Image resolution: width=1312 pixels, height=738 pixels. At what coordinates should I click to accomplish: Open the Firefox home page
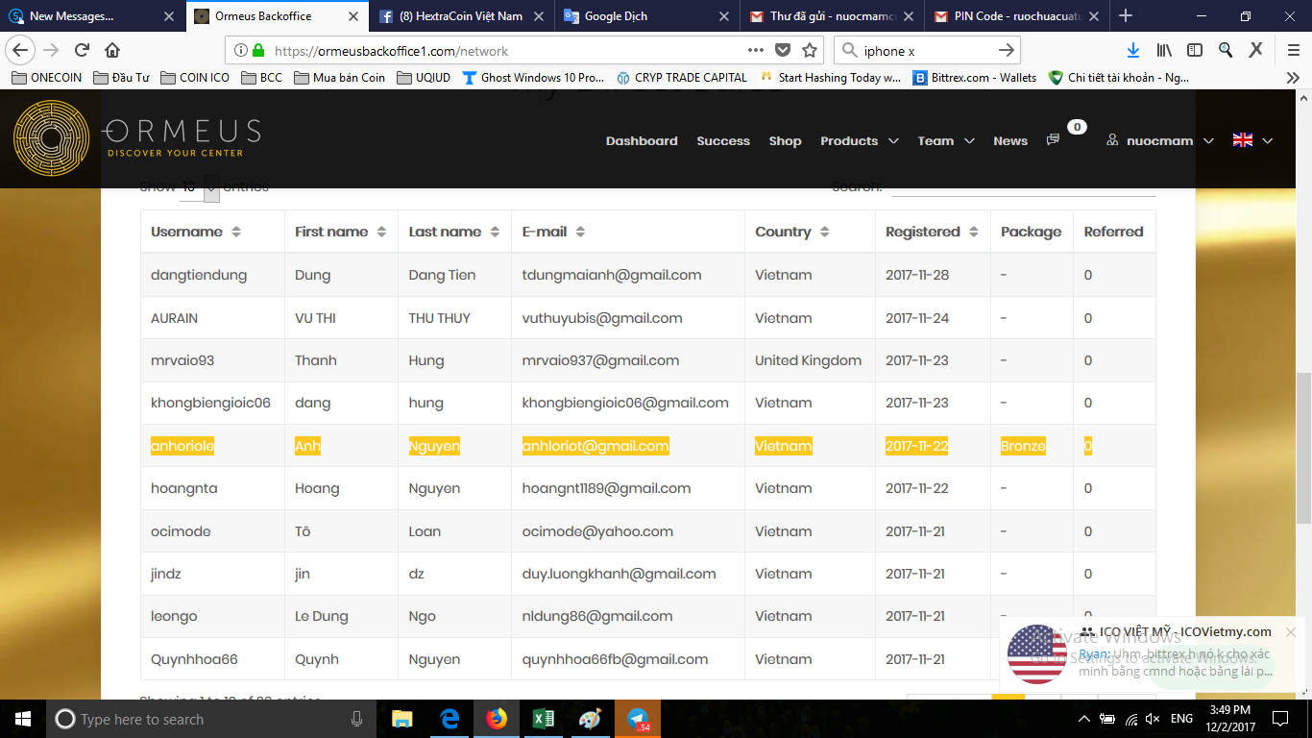112,50
